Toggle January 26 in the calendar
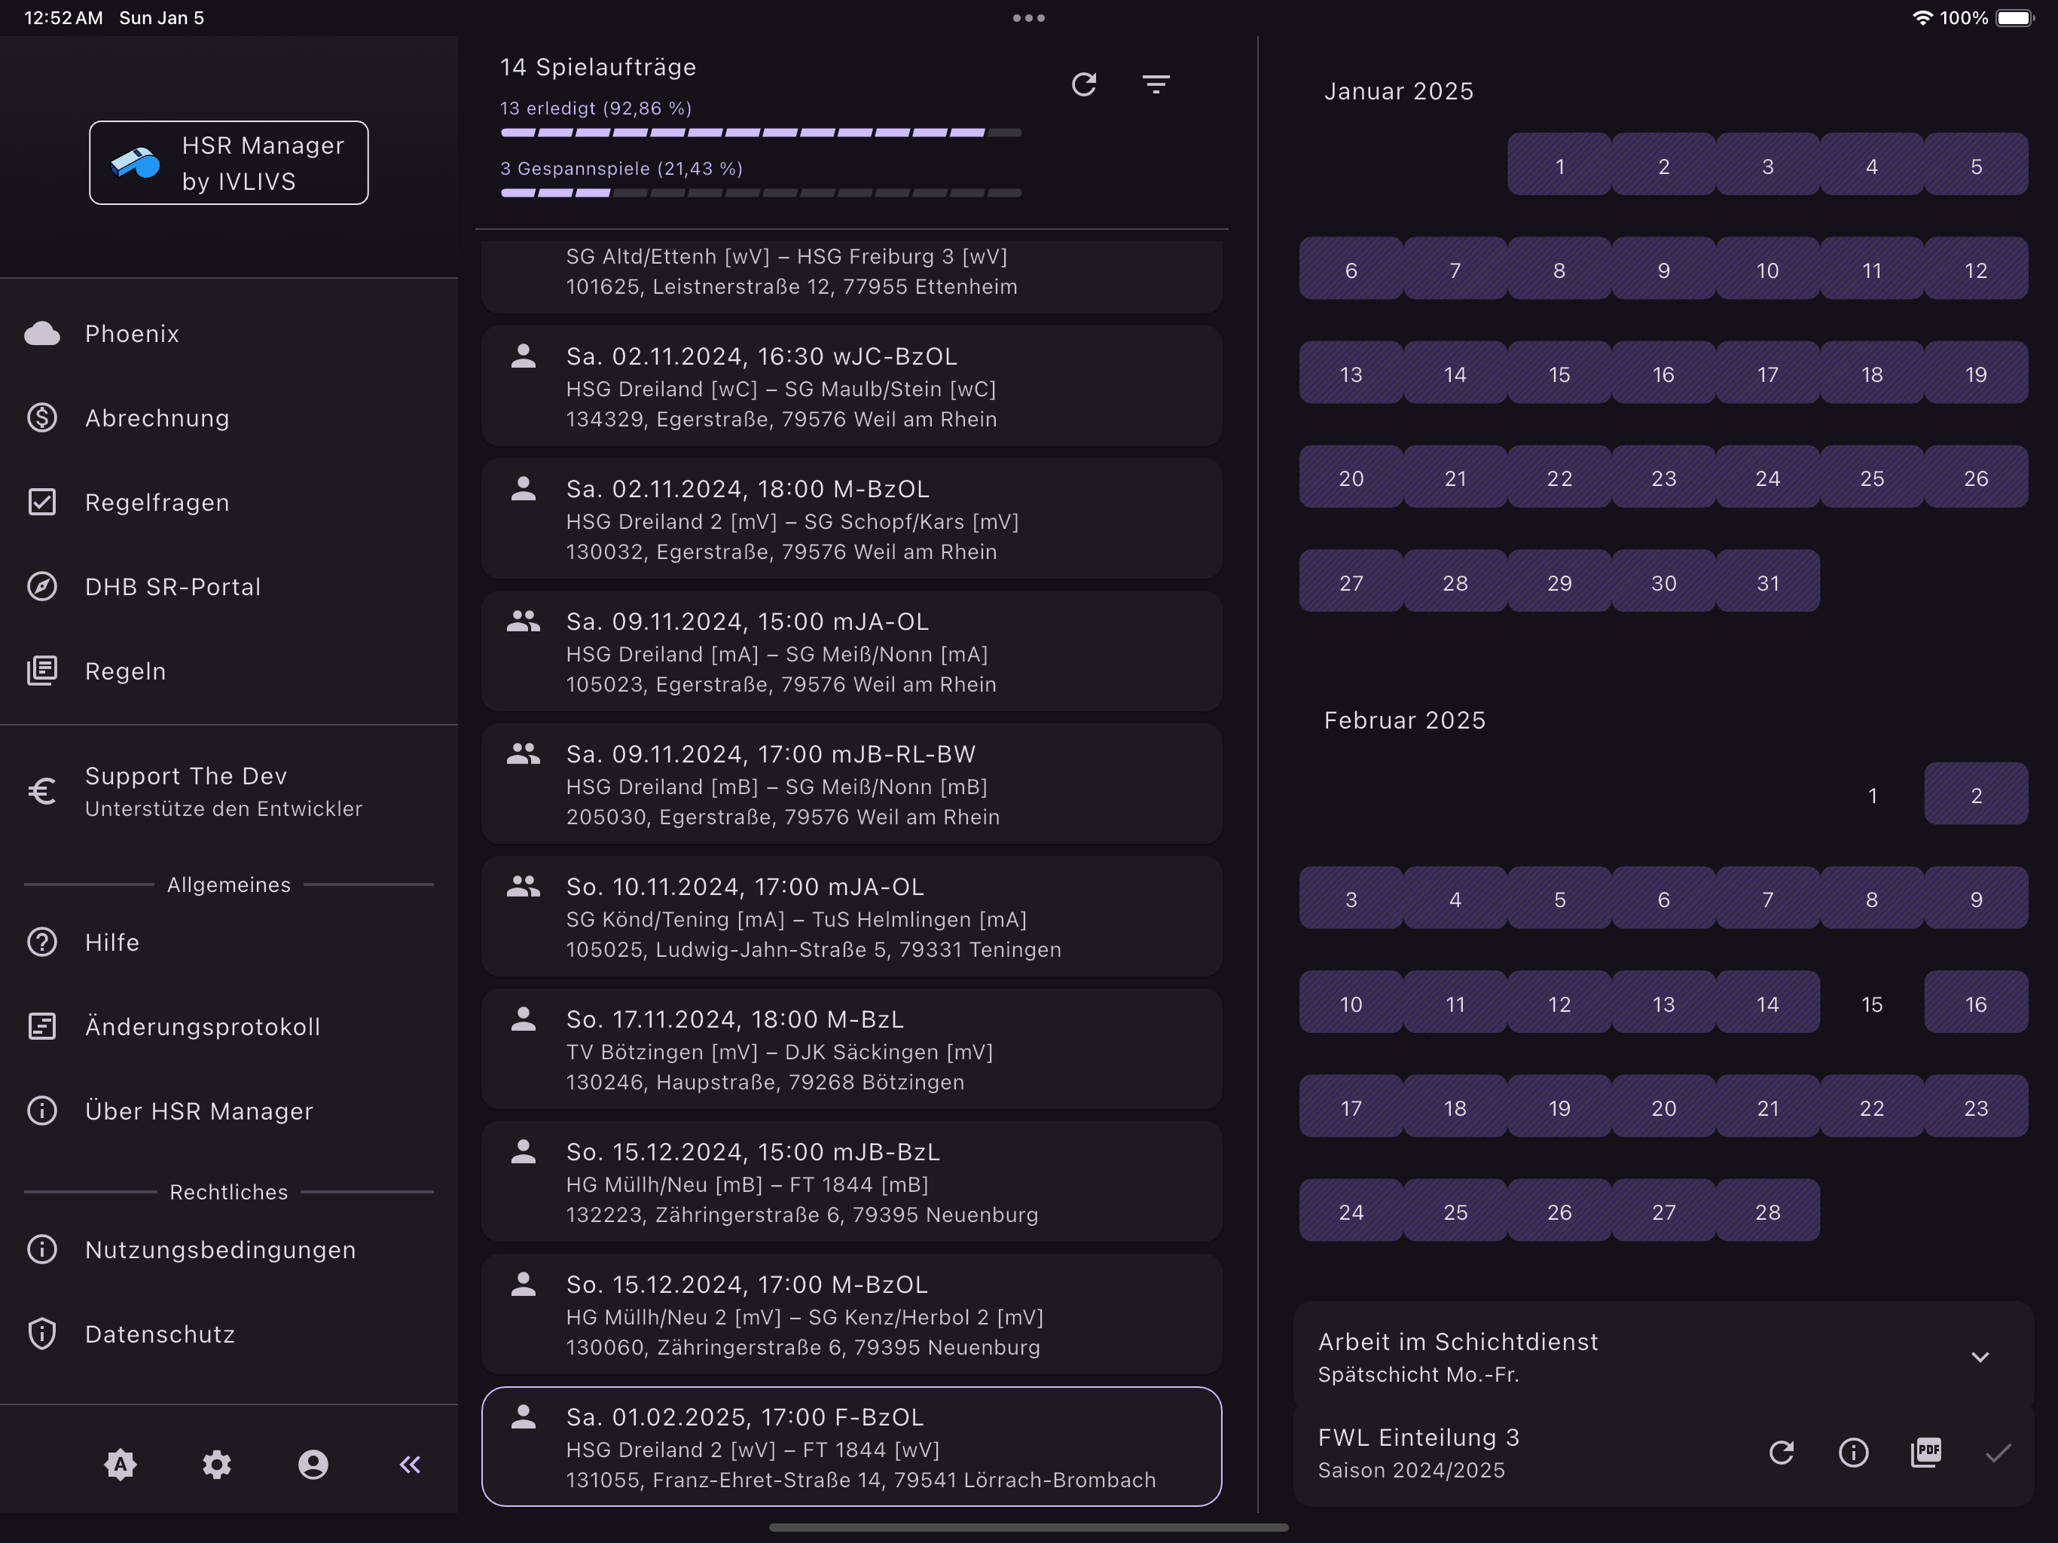This screenshot has width=2058, height=1543. pyautogui.click(x=1976, y=478)
